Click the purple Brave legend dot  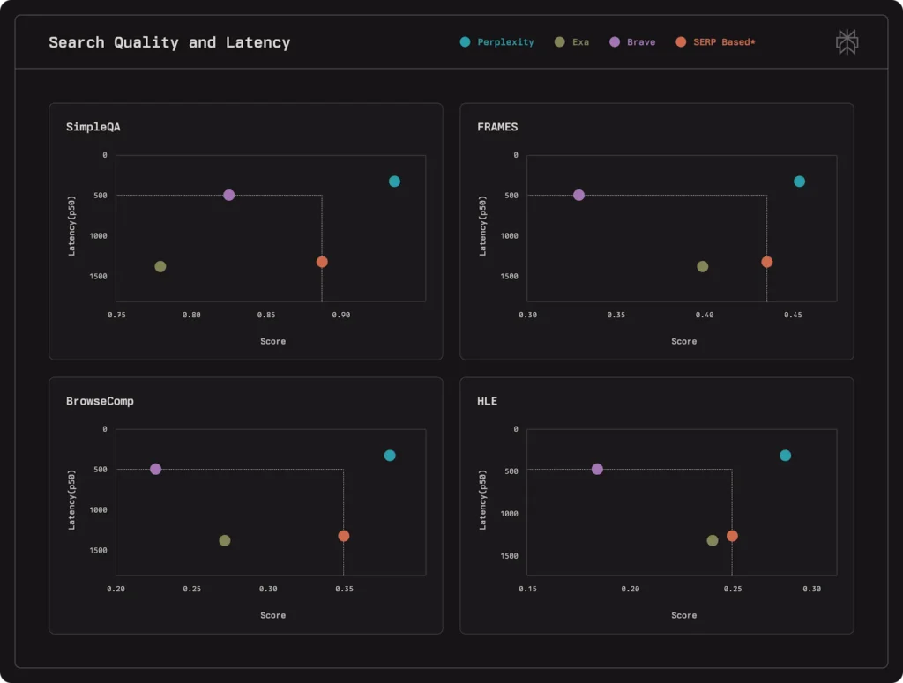click(615, 41)
